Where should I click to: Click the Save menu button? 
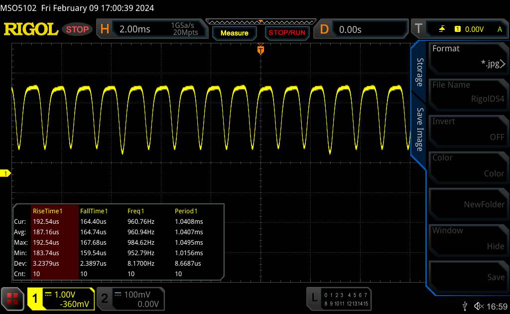tap(468, 276)
